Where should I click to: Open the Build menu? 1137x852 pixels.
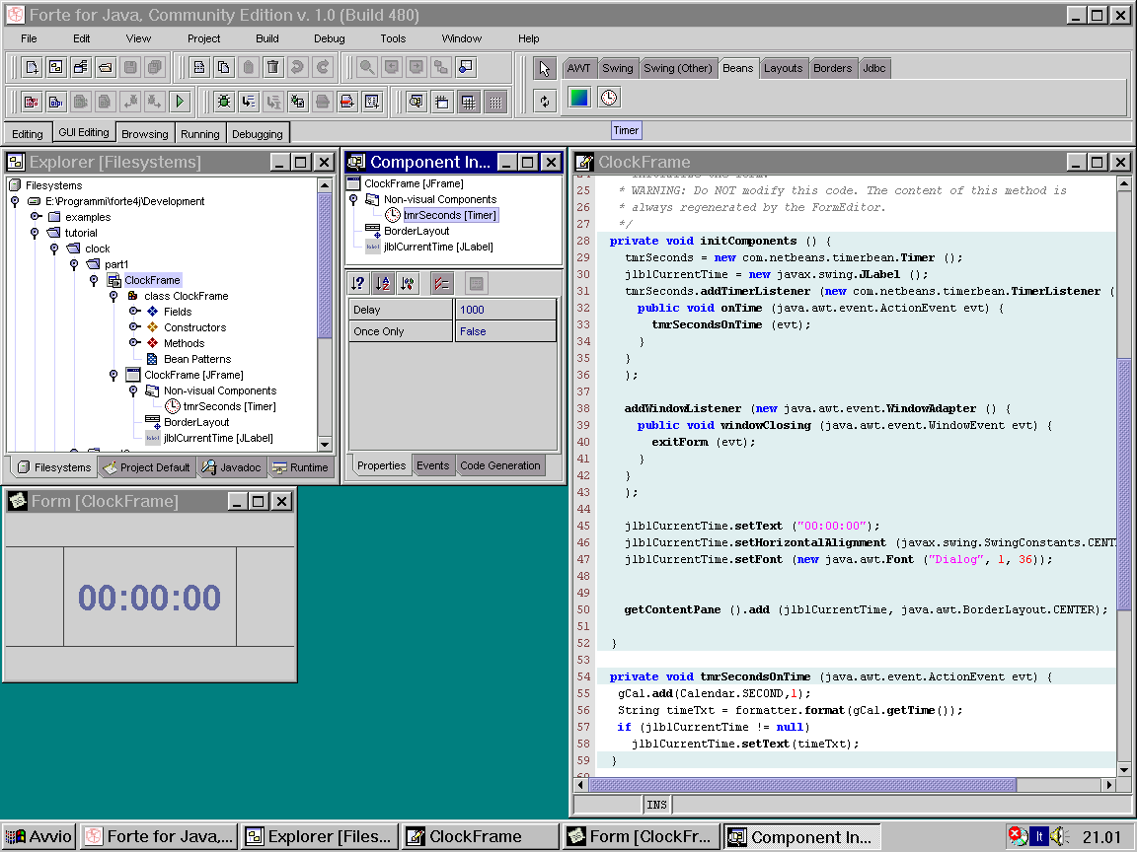(266, 38)
